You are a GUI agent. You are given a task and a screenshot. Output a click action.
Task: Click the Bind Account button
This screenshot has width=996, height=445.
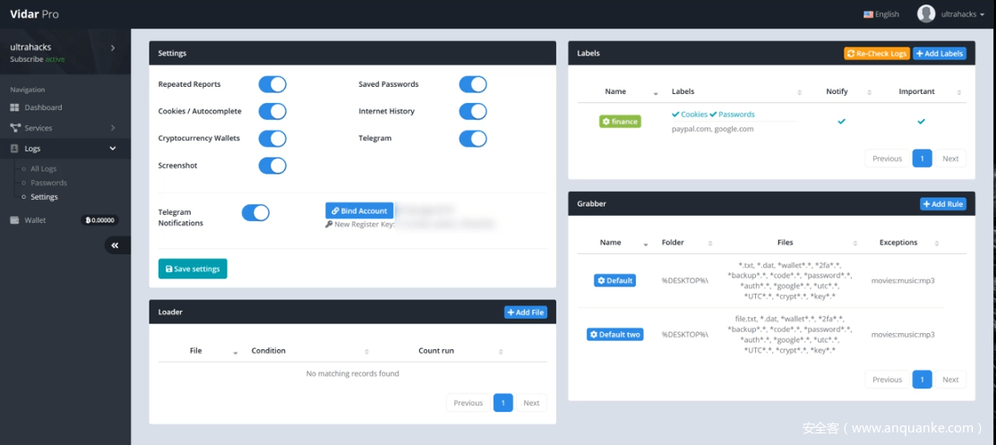point(359,210)
